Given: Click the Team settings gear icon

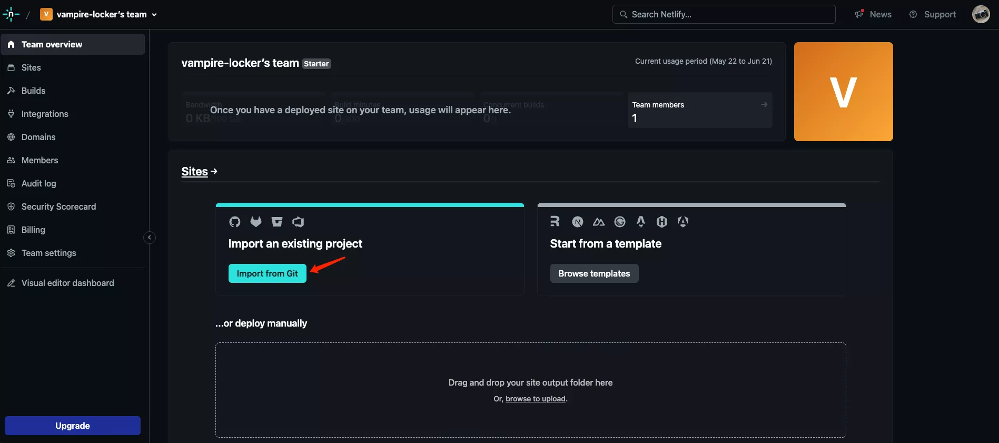Looking at the screenshot, I should pos(11,253).
